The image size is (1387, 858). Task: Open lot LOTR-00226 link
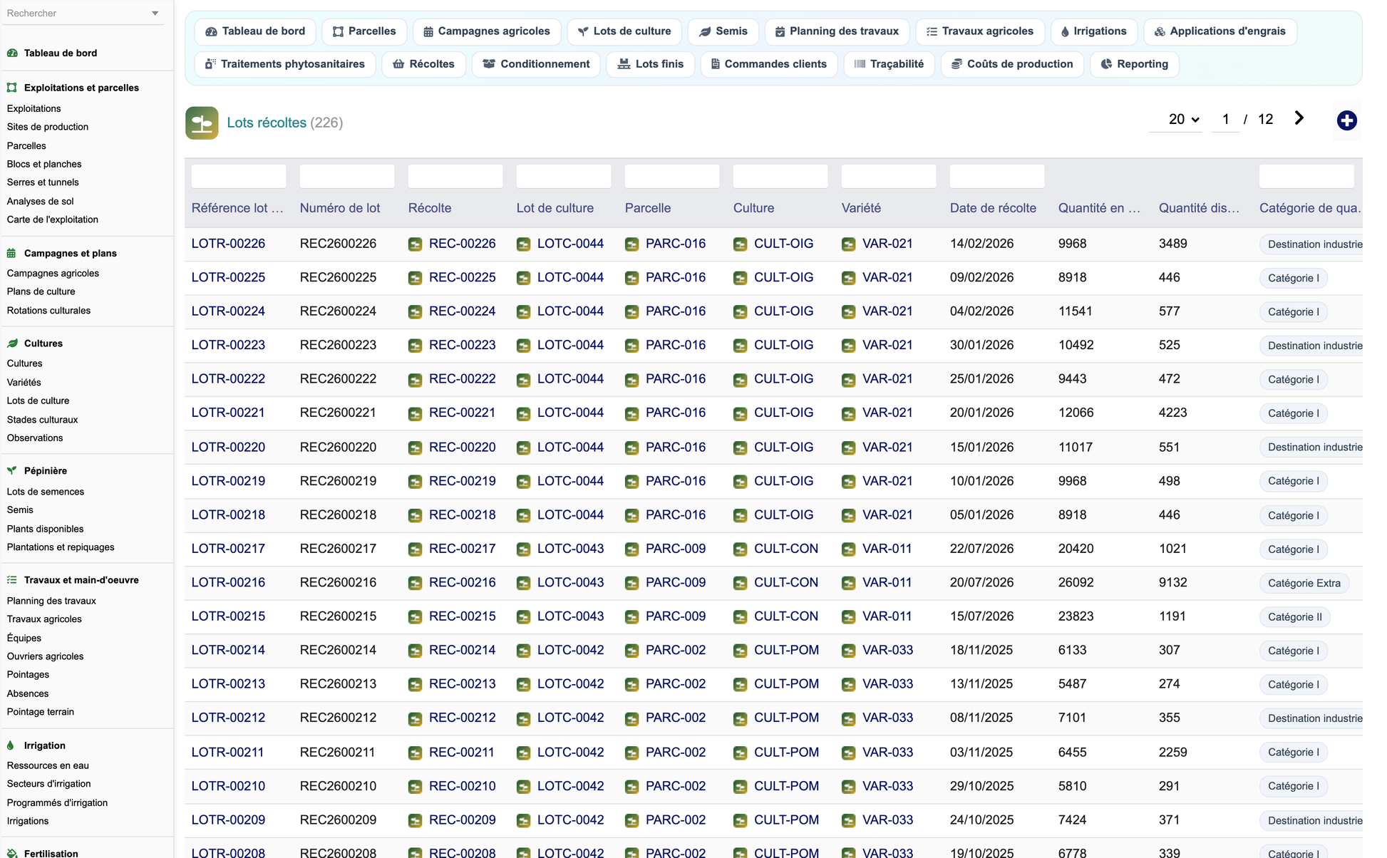point(228,244)
